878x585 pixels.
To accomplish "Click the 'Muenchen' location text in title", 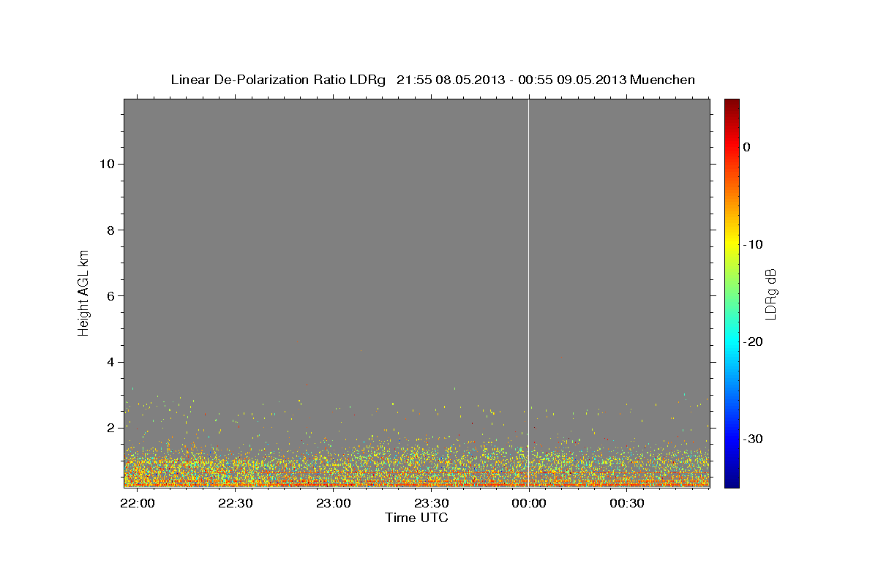I will coord(663,80).
